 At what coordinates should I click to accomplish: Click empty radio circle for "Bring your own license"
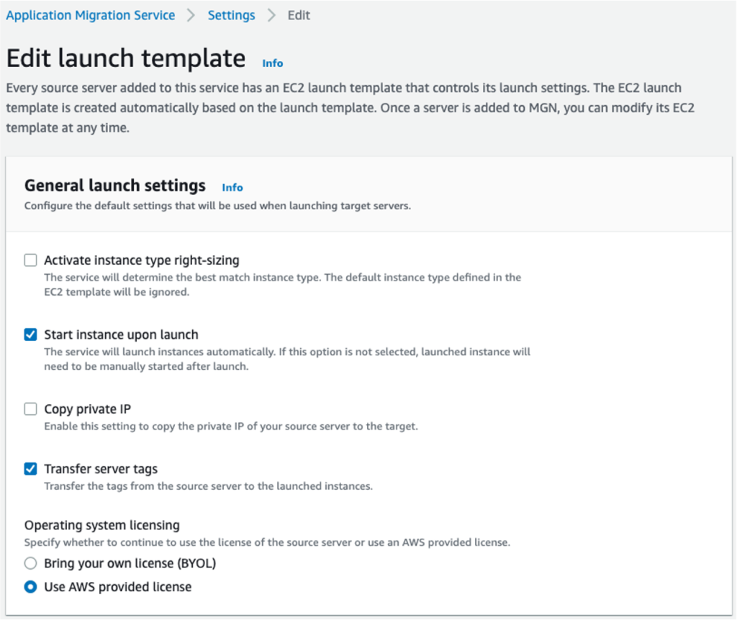(x=30, y=563)
